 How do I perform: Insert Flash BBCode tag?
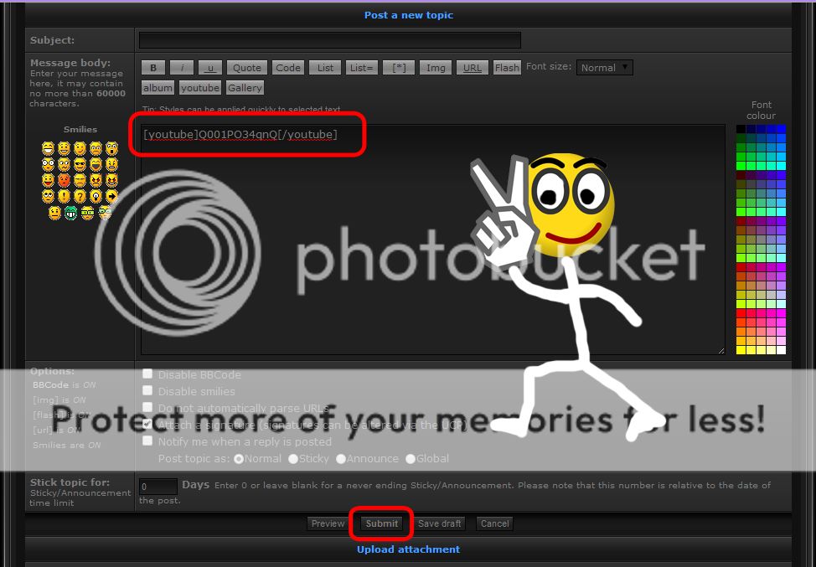[507, 68]
